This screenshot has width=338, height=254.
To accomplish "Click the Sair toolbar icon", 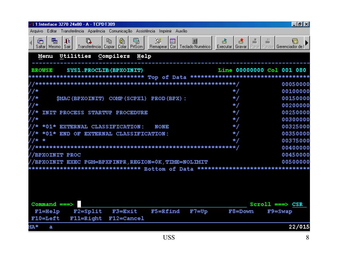I will (67, 43).
